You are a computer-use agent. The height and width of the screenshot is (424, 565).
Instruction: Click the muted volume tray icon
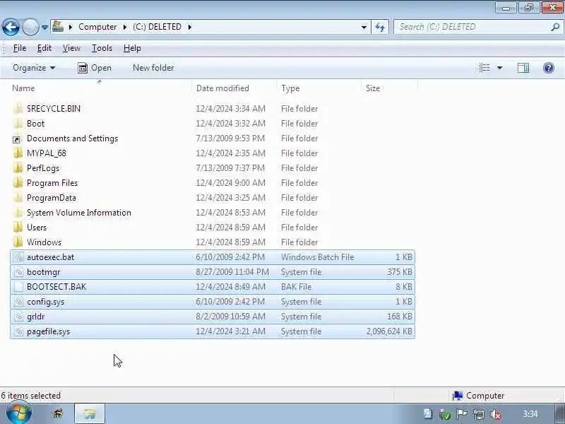point(496,415)
